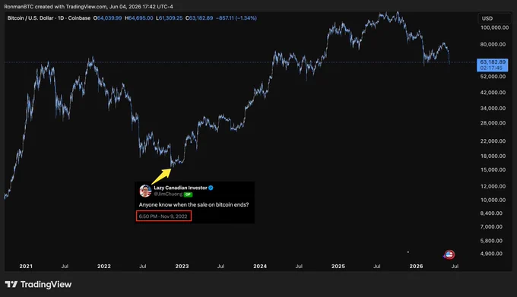
Task: Click the 15,000.00 price axis label
Action: 493,170
